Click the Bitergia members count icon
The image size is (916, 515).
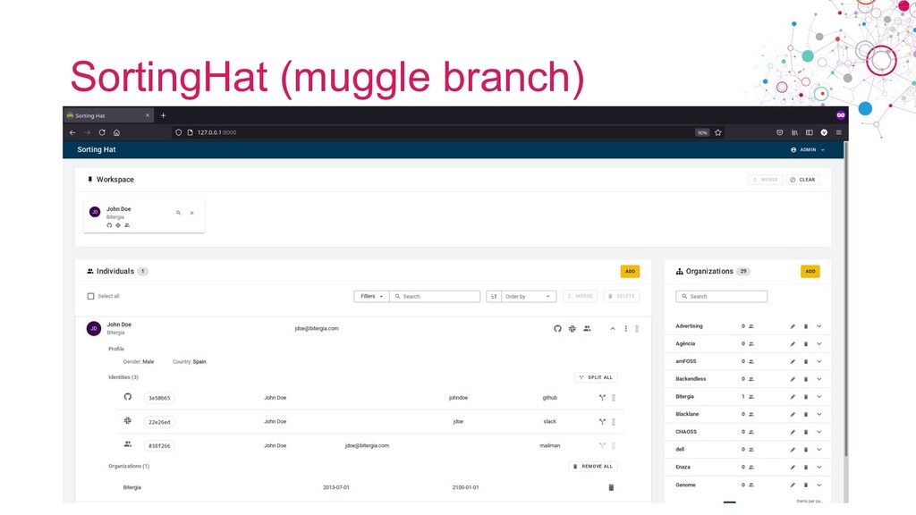pyautogui.click(x=751, y=396)
